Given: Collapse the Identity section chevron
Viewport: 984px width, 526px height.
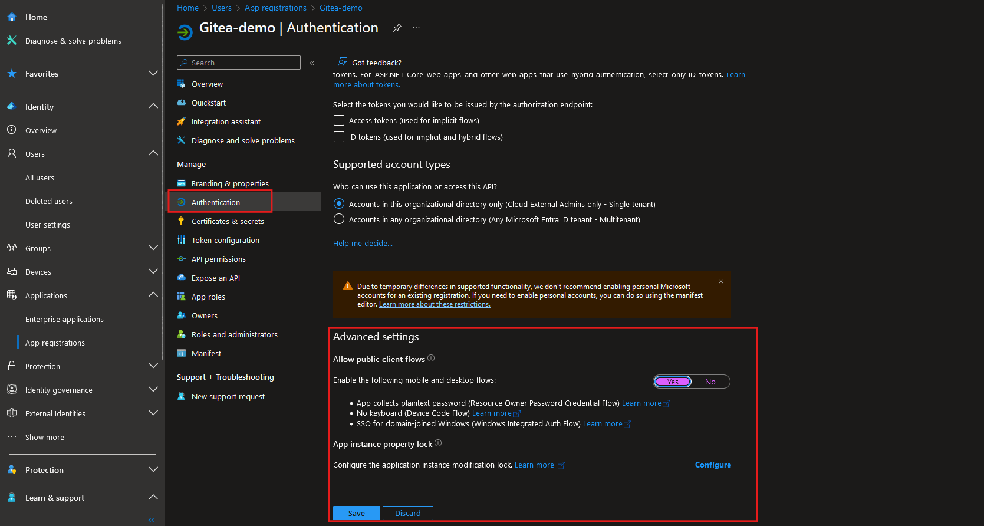Looking at the screenshot, I should click(x=153, y=106).
